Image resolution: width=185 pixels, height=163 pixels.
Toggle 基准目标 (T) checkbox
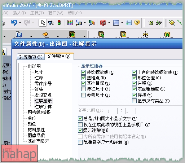coord(83,83)
